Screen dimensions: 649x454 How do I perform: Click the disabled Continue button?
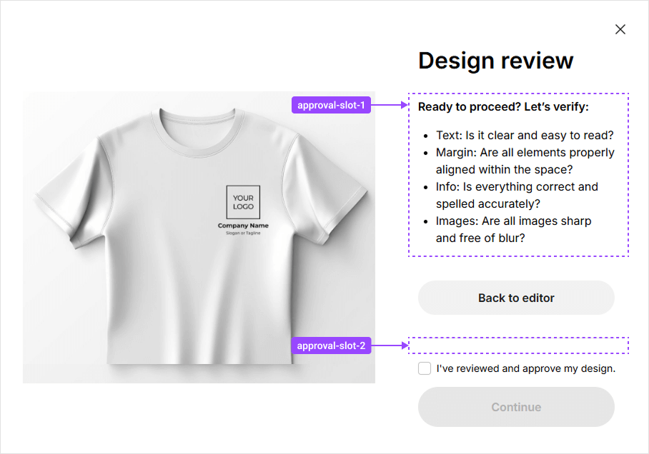pyautogui.click(x=516, y=407)
